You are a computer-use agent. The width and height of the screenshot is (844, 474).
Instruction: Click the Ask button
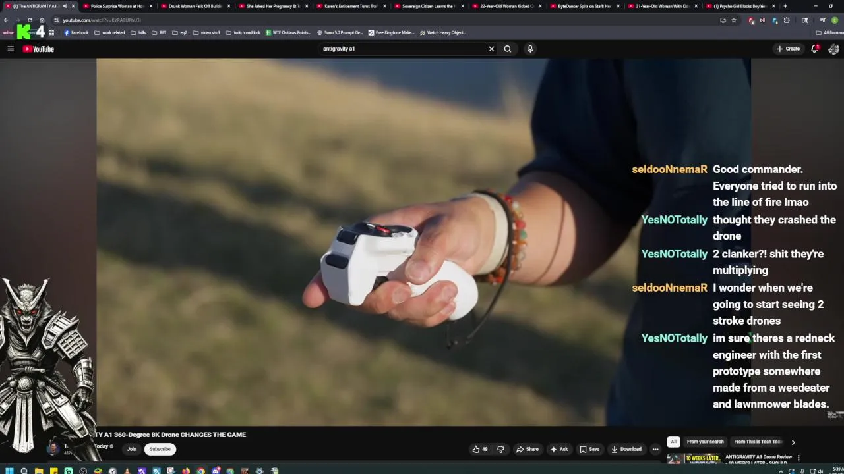pyautogui.click(x=559, y=449)
